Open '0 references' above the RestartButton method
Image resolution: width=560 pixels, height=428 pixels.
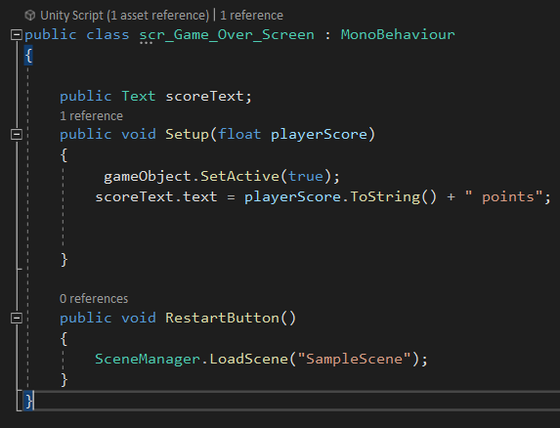pos(94,299)
